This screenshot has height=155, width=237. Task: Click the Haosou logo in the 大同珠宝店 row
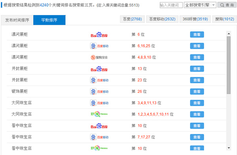[x=99, y=114]
